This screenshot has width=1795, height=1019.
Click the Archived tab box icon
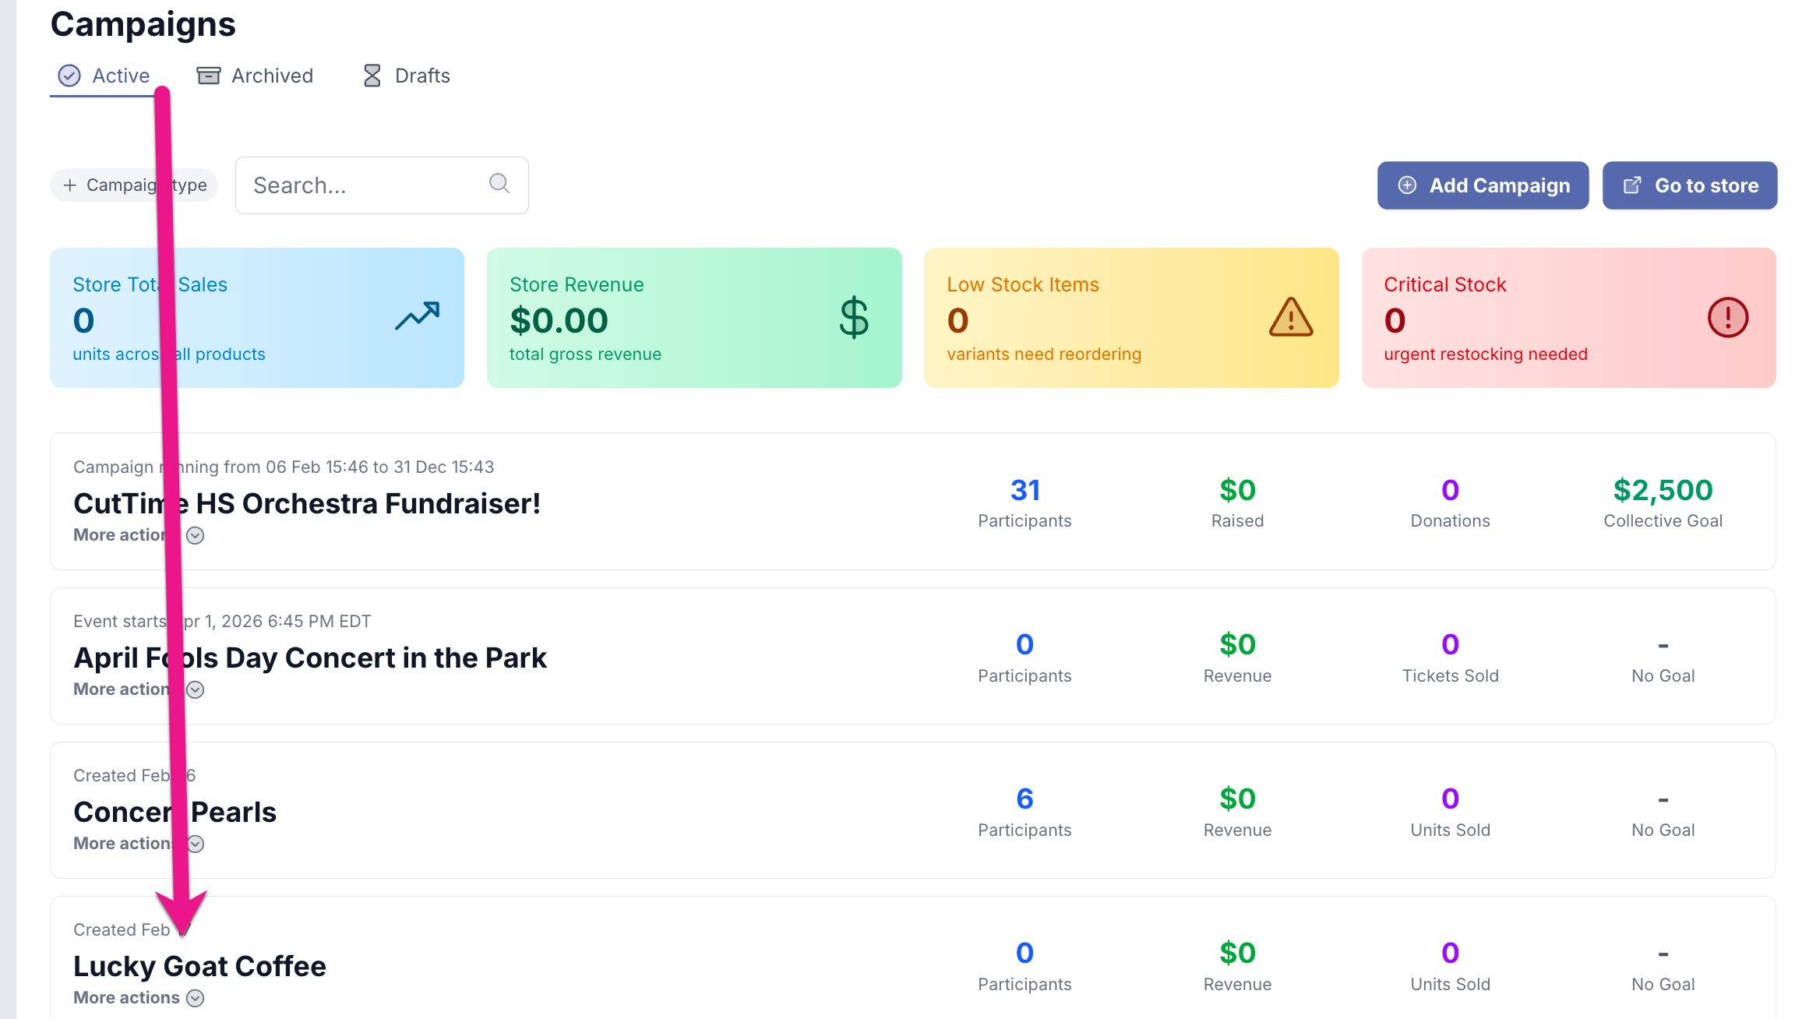208,76
